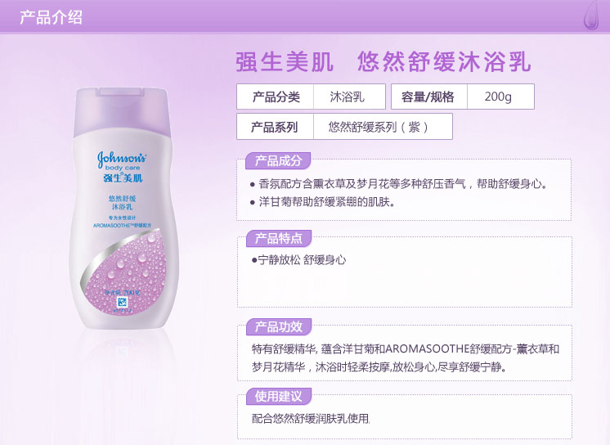610x445 pixels.
Task: Click the 配合悠然舒缓润肤乳使用 suggestion text
Action: [311, 419]
